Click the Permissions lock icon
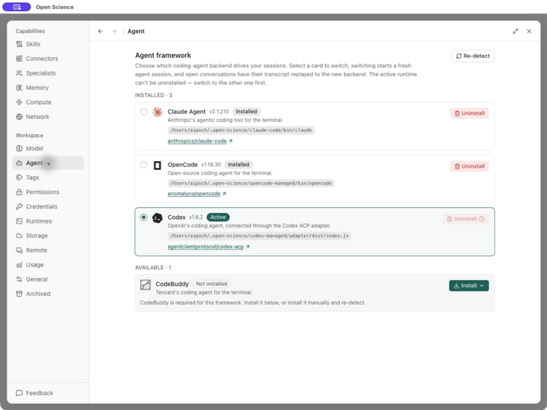 19,192
